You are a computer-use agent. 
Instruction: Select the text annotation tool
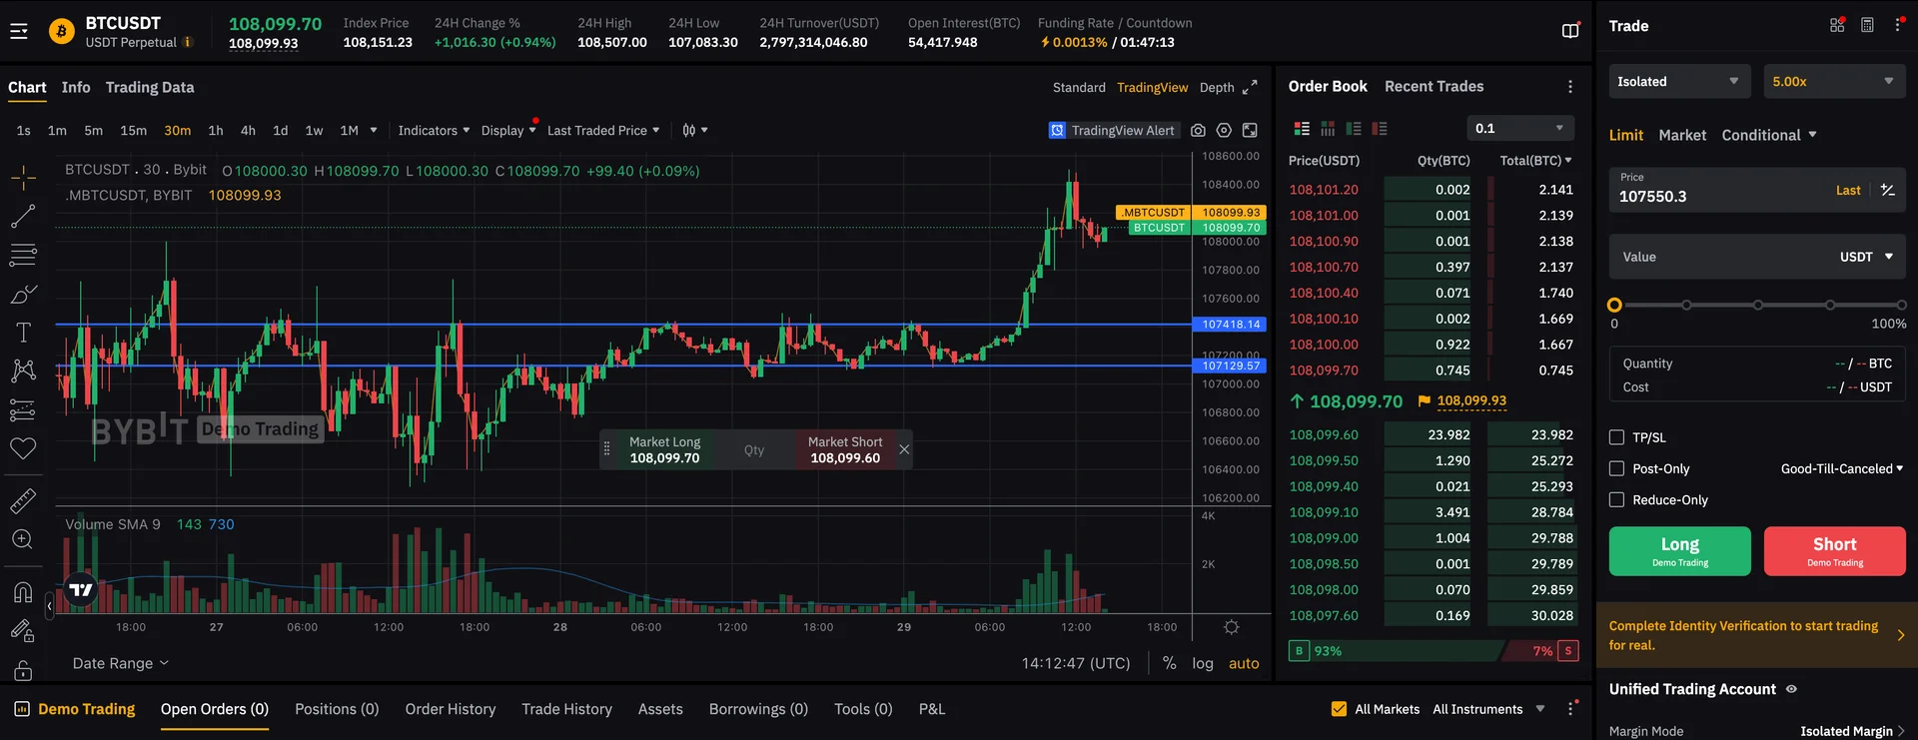[x=23, y=333]
